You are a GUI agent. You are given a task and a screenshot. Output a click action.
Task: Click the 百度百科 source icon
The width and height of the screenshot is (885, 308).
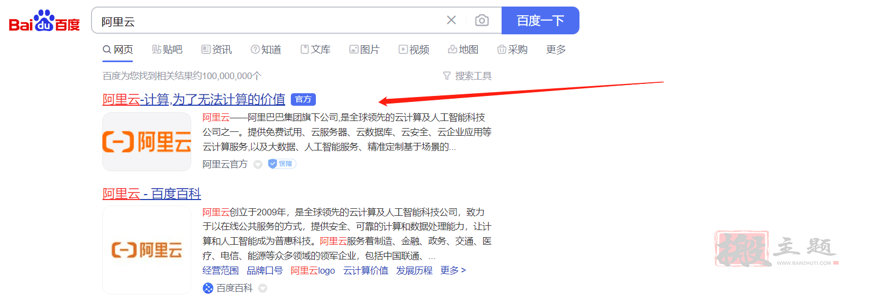pos(208,288)
